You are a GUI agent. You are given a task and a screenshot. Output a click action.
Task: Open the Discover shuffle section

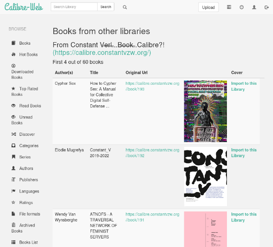27,134
